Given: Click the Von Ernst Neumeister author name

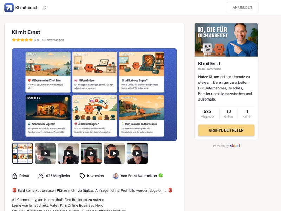Looking at the screenshot, I should (139, 176).
